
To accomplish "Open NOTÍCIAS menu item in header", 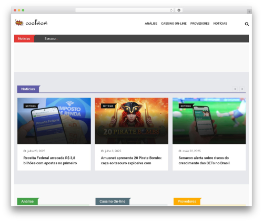I will tap(220, 24).
